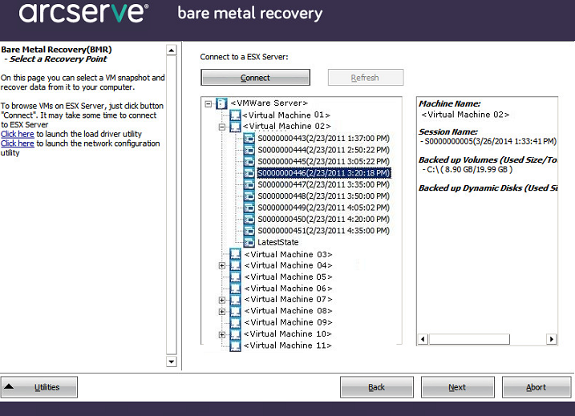This screenshot has height=416, width=575.
Task: Open the network configuration utility link
Action: pos(17,143)
